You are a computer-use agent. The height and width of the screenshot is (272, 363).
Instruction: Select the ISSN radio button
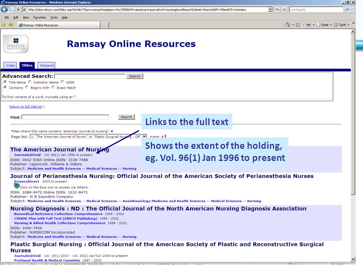(62, 82)
